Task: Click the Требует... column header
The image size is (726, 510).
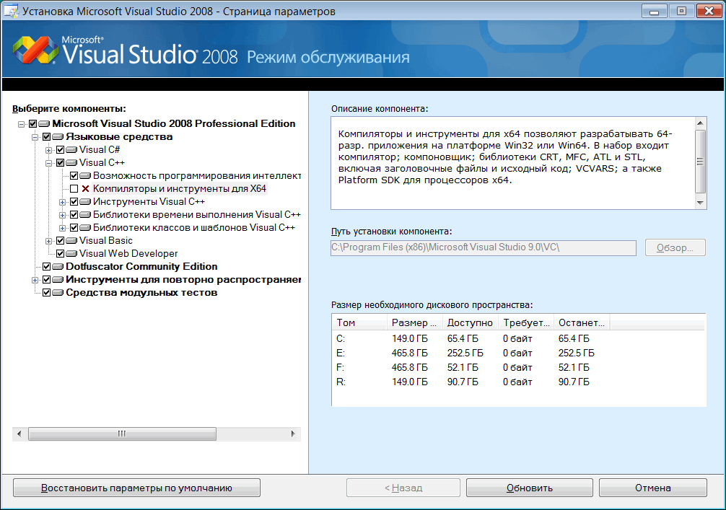Action: 526,322
